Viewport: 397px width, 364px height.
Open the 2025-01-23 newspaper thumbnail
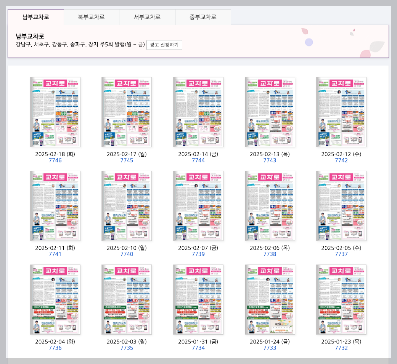pyautogui.click(x=341, y=299)
